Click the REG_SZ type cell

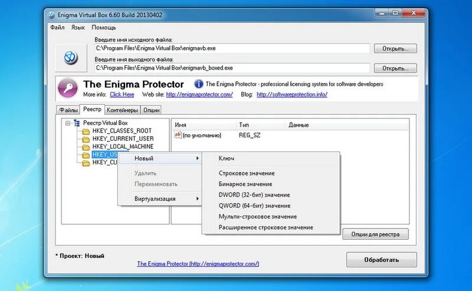(250, 135)
